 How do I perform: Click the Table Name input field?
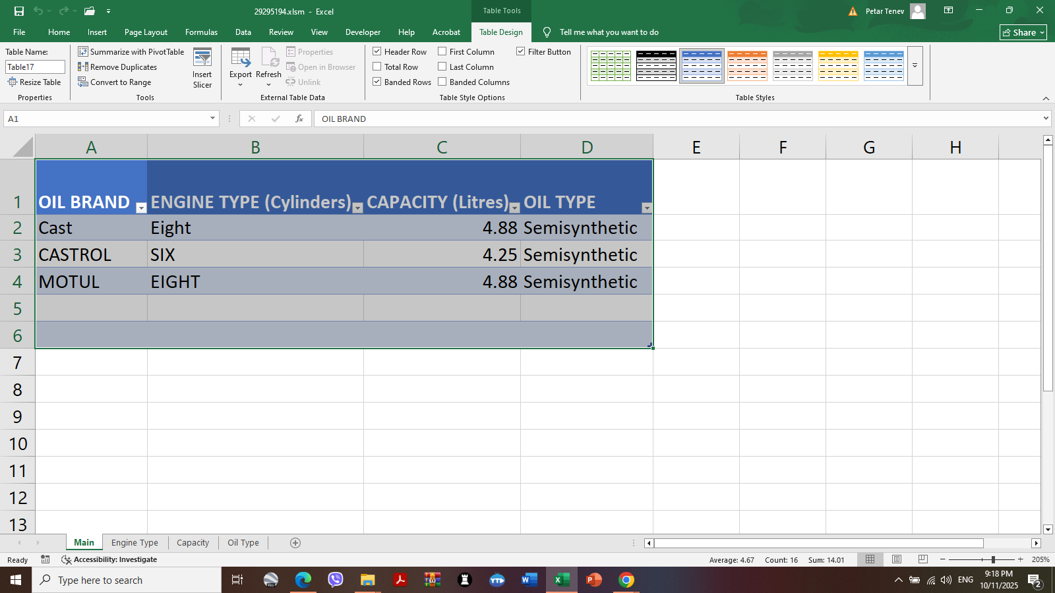35,67
